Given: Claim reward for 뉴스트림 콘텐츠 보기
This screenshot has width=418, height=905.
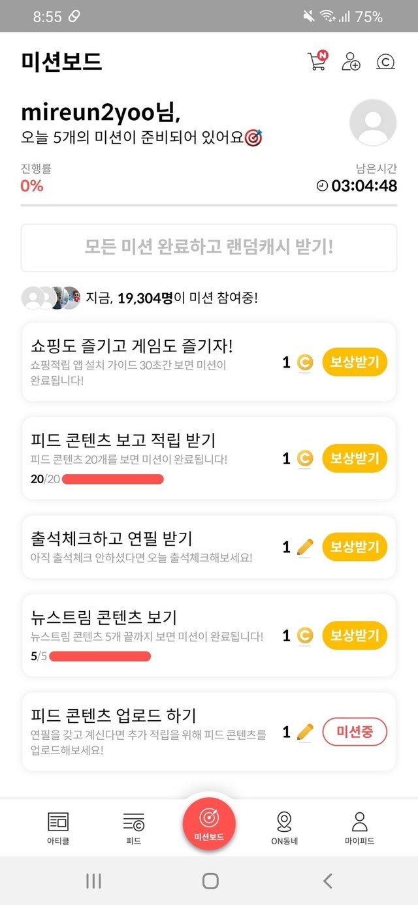Looking at the screenshot, I should pyautogui.click(x=355, y=635).
